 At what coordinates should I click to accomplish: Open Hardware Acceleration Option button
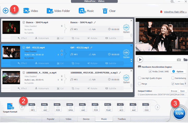click(178, 72)
